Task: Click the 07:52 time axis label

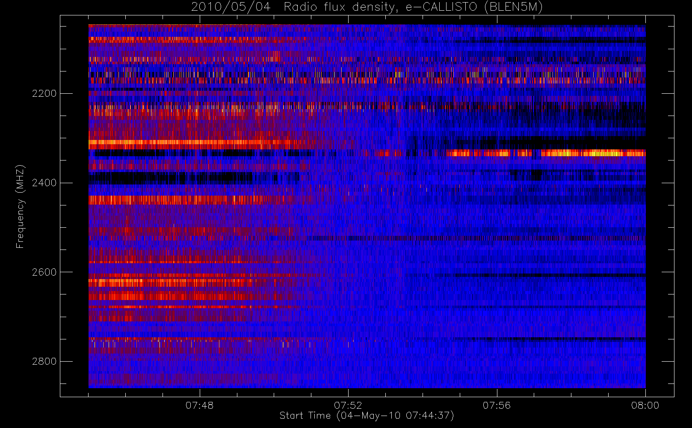Action: [x=348, y=405]
